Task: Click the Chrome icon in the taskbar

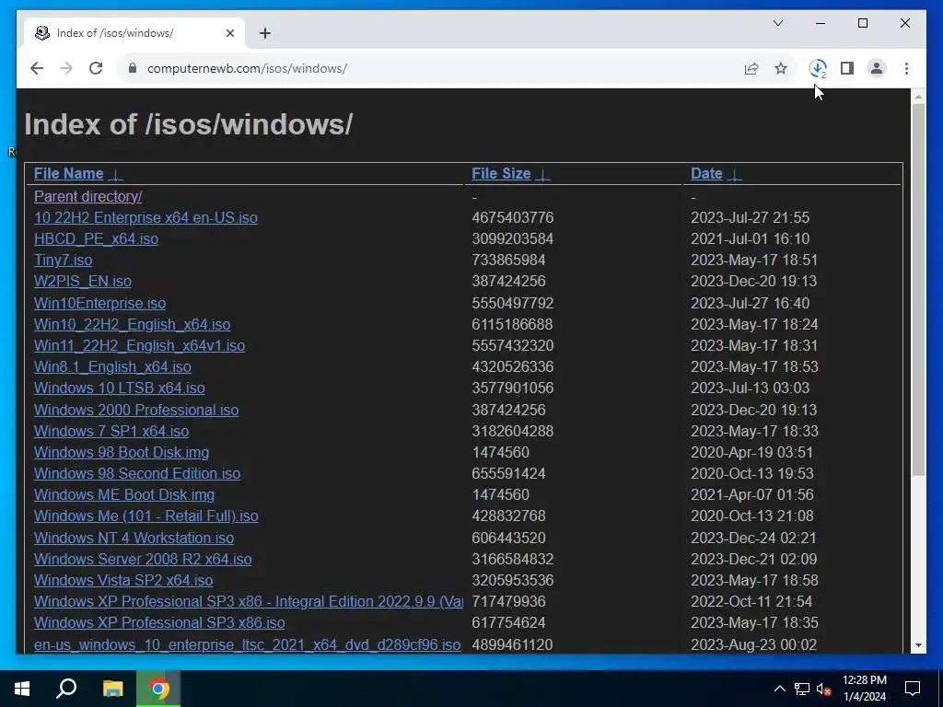Action: 158,689
